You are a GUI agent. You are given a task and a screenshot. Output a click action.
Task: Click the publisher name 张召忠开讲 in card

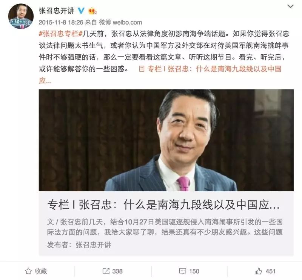(x=93, y=245)
